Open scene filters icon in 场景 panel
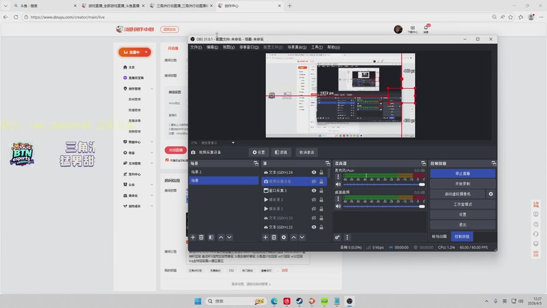 [211, 237]
